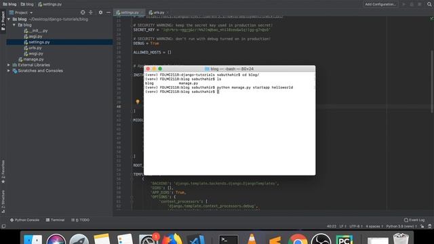Open Finder from the Dock

pos(33,239)
